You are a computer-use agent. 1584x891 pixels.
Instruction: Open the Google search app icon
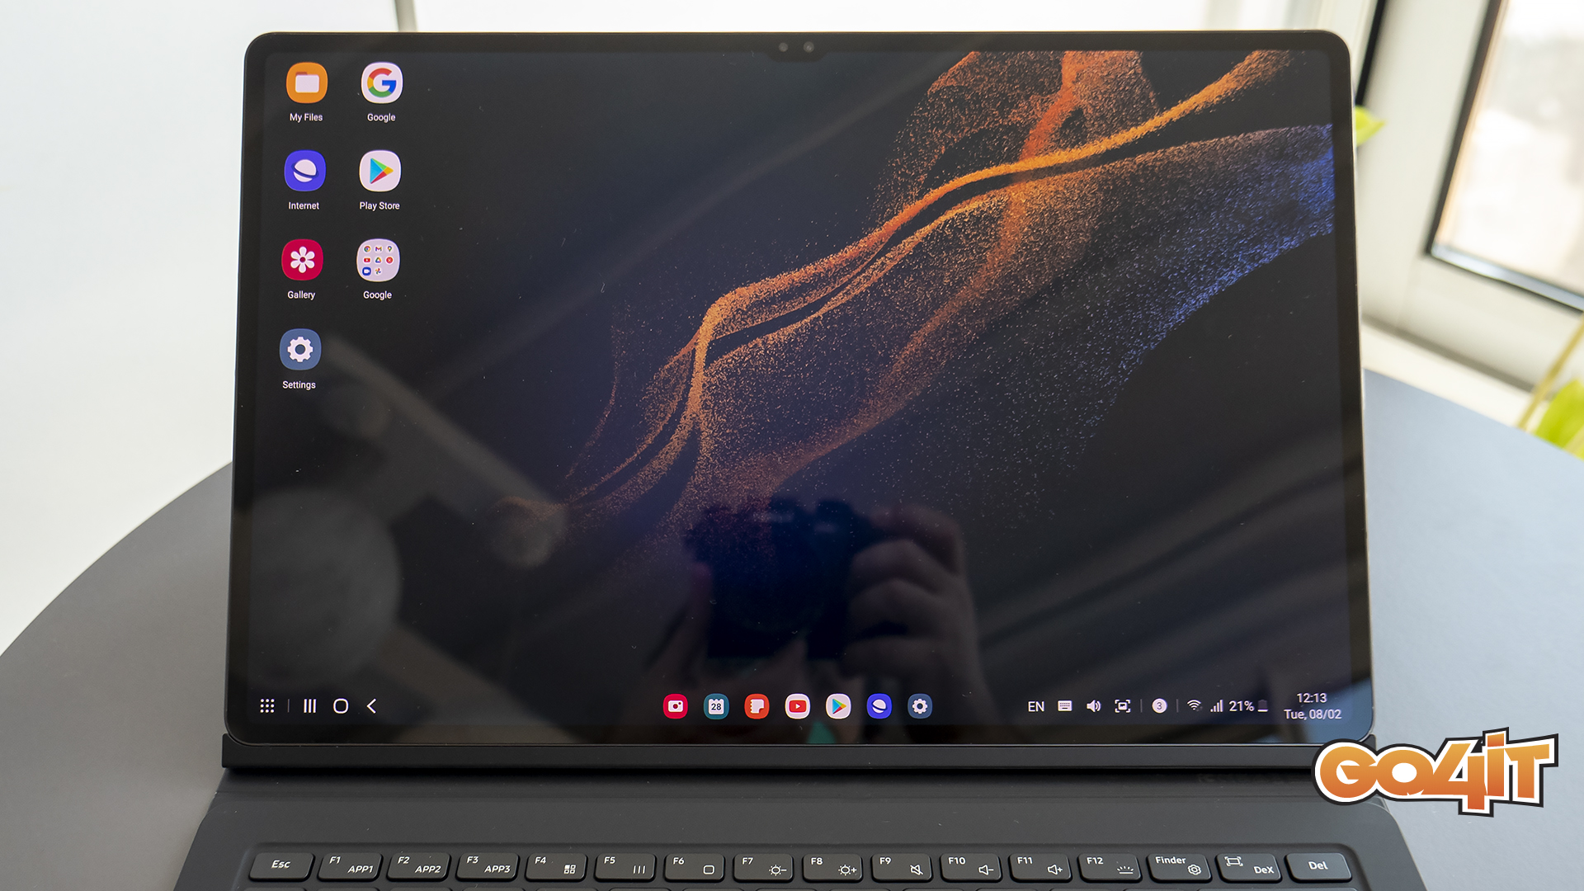pyautogui.click(x=381, y=83)
